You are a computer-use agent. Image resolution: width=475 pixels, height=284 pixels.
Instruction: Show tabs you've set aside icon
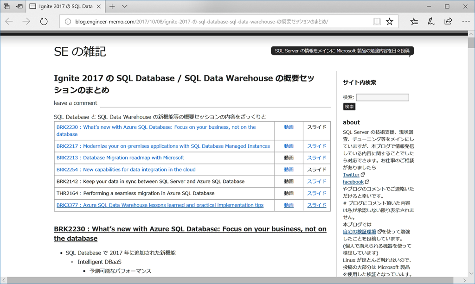tap(6, 6)
